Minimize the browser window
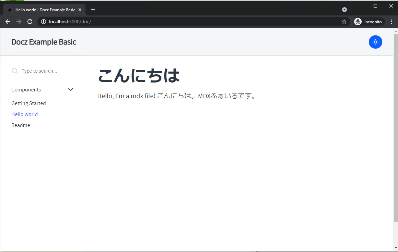This screenshot has height=252, width=398. point(360,6)
